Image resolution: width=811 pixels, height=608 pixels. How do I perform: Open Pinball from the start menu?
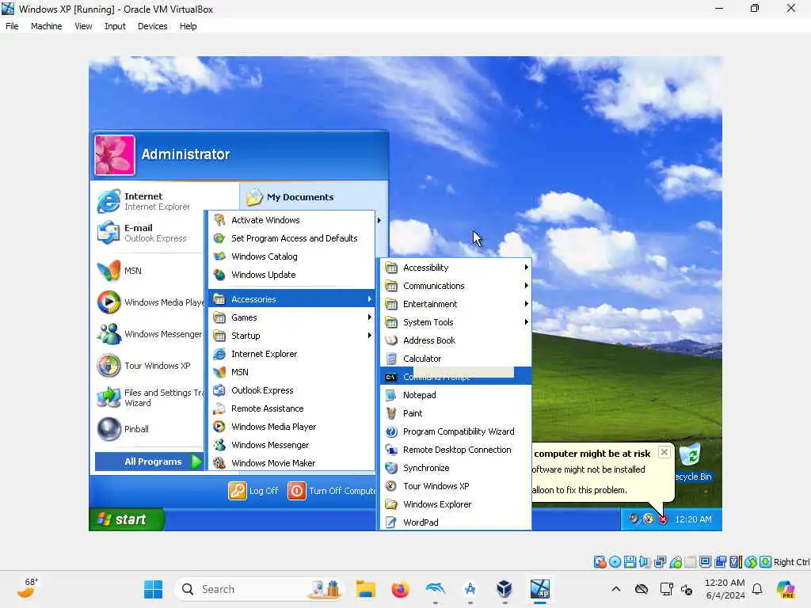[x=150, y=428]
